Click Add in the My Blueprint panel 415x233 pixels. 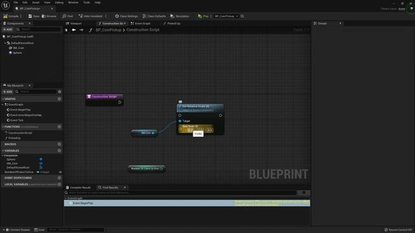point(8,92)
